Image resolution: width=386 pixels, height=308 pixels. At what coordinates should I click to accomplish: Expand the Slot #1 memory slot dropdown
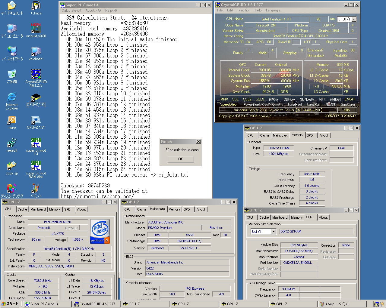pos(274,231)
